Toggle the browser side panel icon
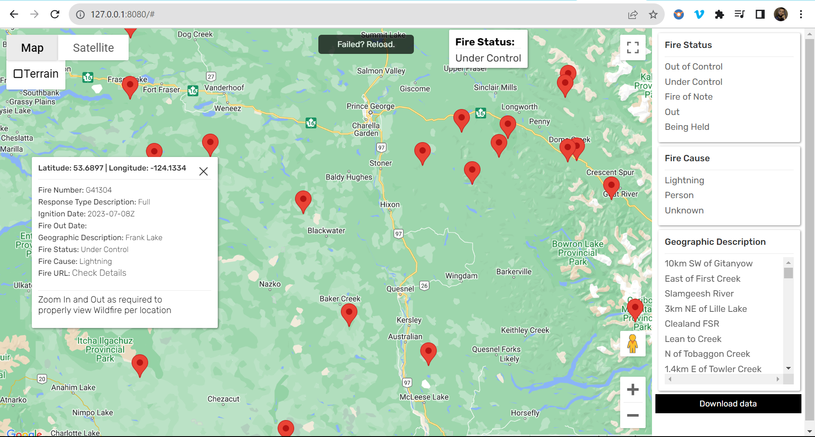Viewport: 815px width, 437px height. pyautogui.click(x=760, y=14)
